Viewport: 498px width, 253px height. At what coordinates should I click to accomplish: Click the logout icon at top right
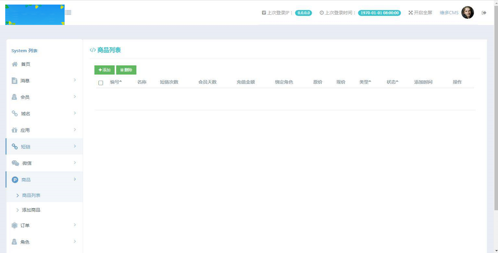(484, 12)
